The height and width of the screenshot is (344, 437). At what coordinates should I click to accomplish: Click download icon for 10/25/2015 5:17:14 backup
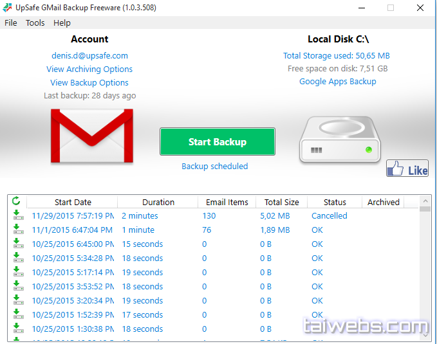(x=18, y=272)
